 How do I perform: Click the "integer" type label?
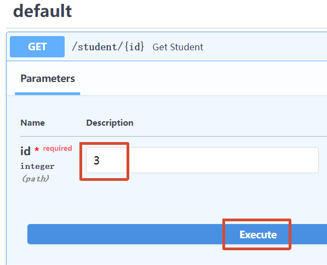pyautogui.click(x=37, y=167)
